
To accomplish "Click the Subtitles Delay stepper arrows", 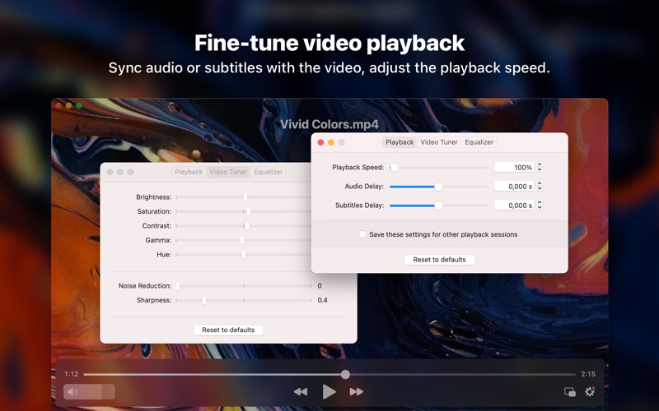I will (540, 205).
